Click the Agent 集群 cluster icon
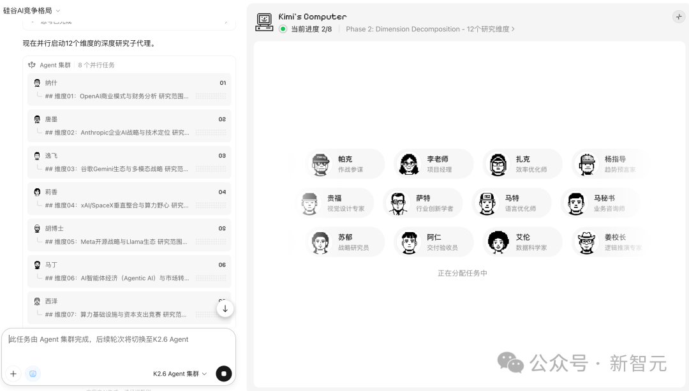Image resolution: width=689 pixels, height=391 pixels. click(x=33, y=65)
